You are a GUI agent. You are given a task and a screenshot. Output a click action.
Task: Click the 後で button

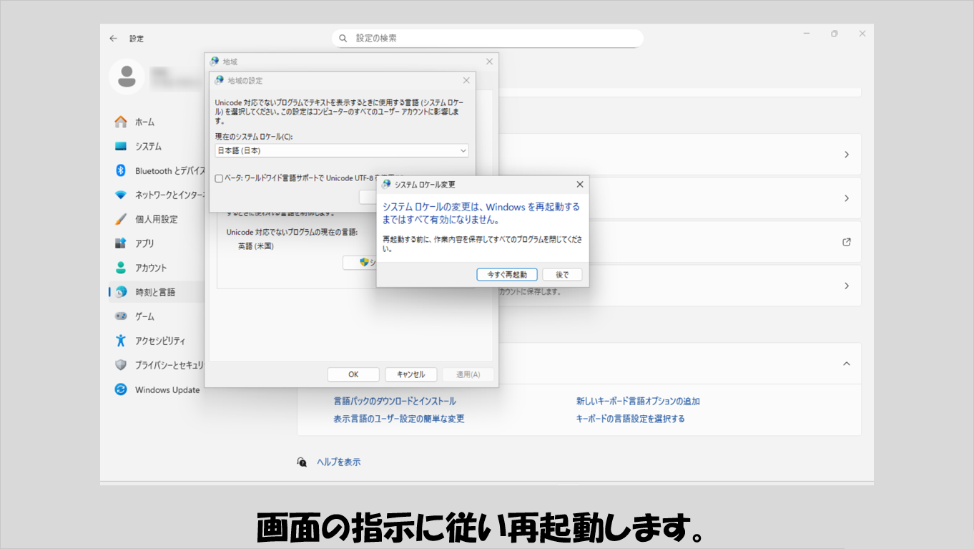coord(562,275)
